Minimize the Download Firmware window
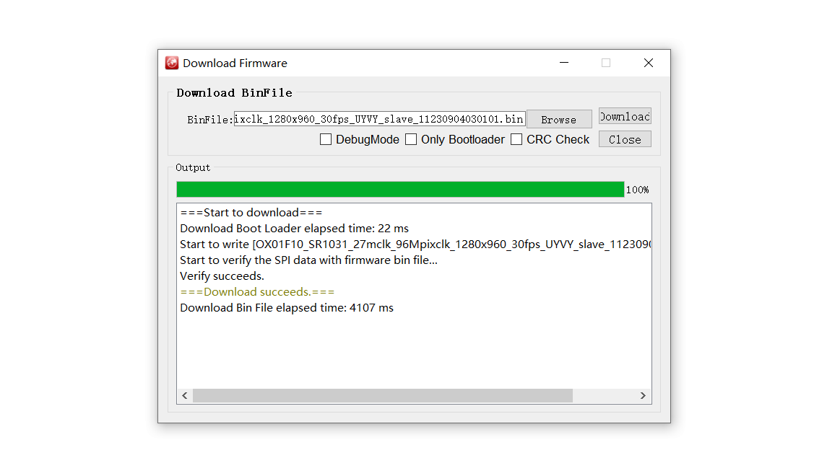This screenshot has width=827, height=476. coord(563,63)
